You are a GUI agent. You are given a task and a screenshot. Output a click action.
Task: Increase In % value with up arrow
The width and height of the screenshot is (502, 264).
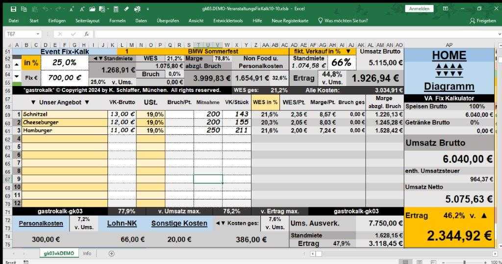click(x=17, y=64)
